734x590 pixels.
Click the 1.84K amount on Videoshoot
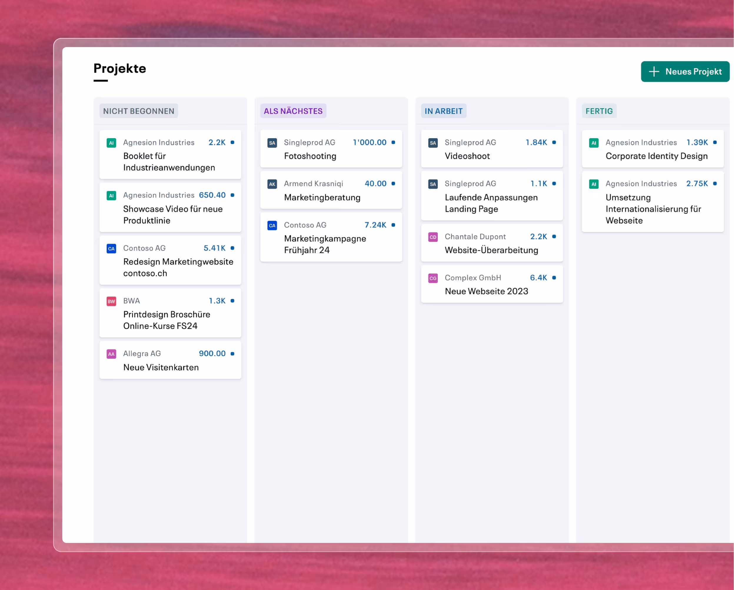[536, 143]
